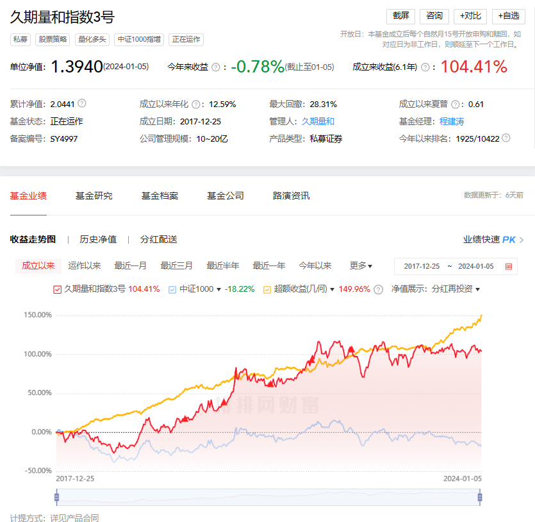The image size is (535, 522).
Task: Select the 最近半年 time range
Action: (x=223, y=265)
